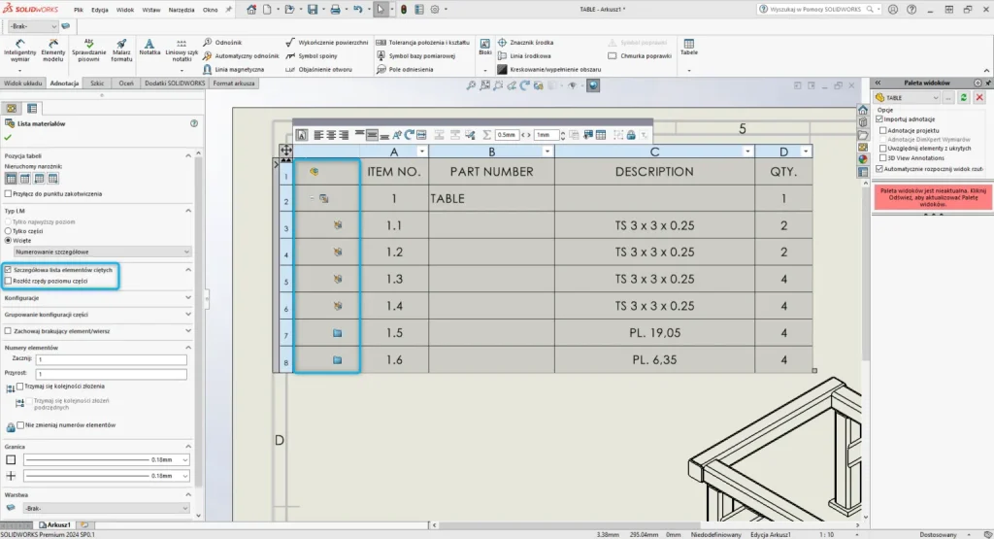Open column C header dropdown
Image resolution: width=994 pixels, height=539 pixels.
[748, 152]
